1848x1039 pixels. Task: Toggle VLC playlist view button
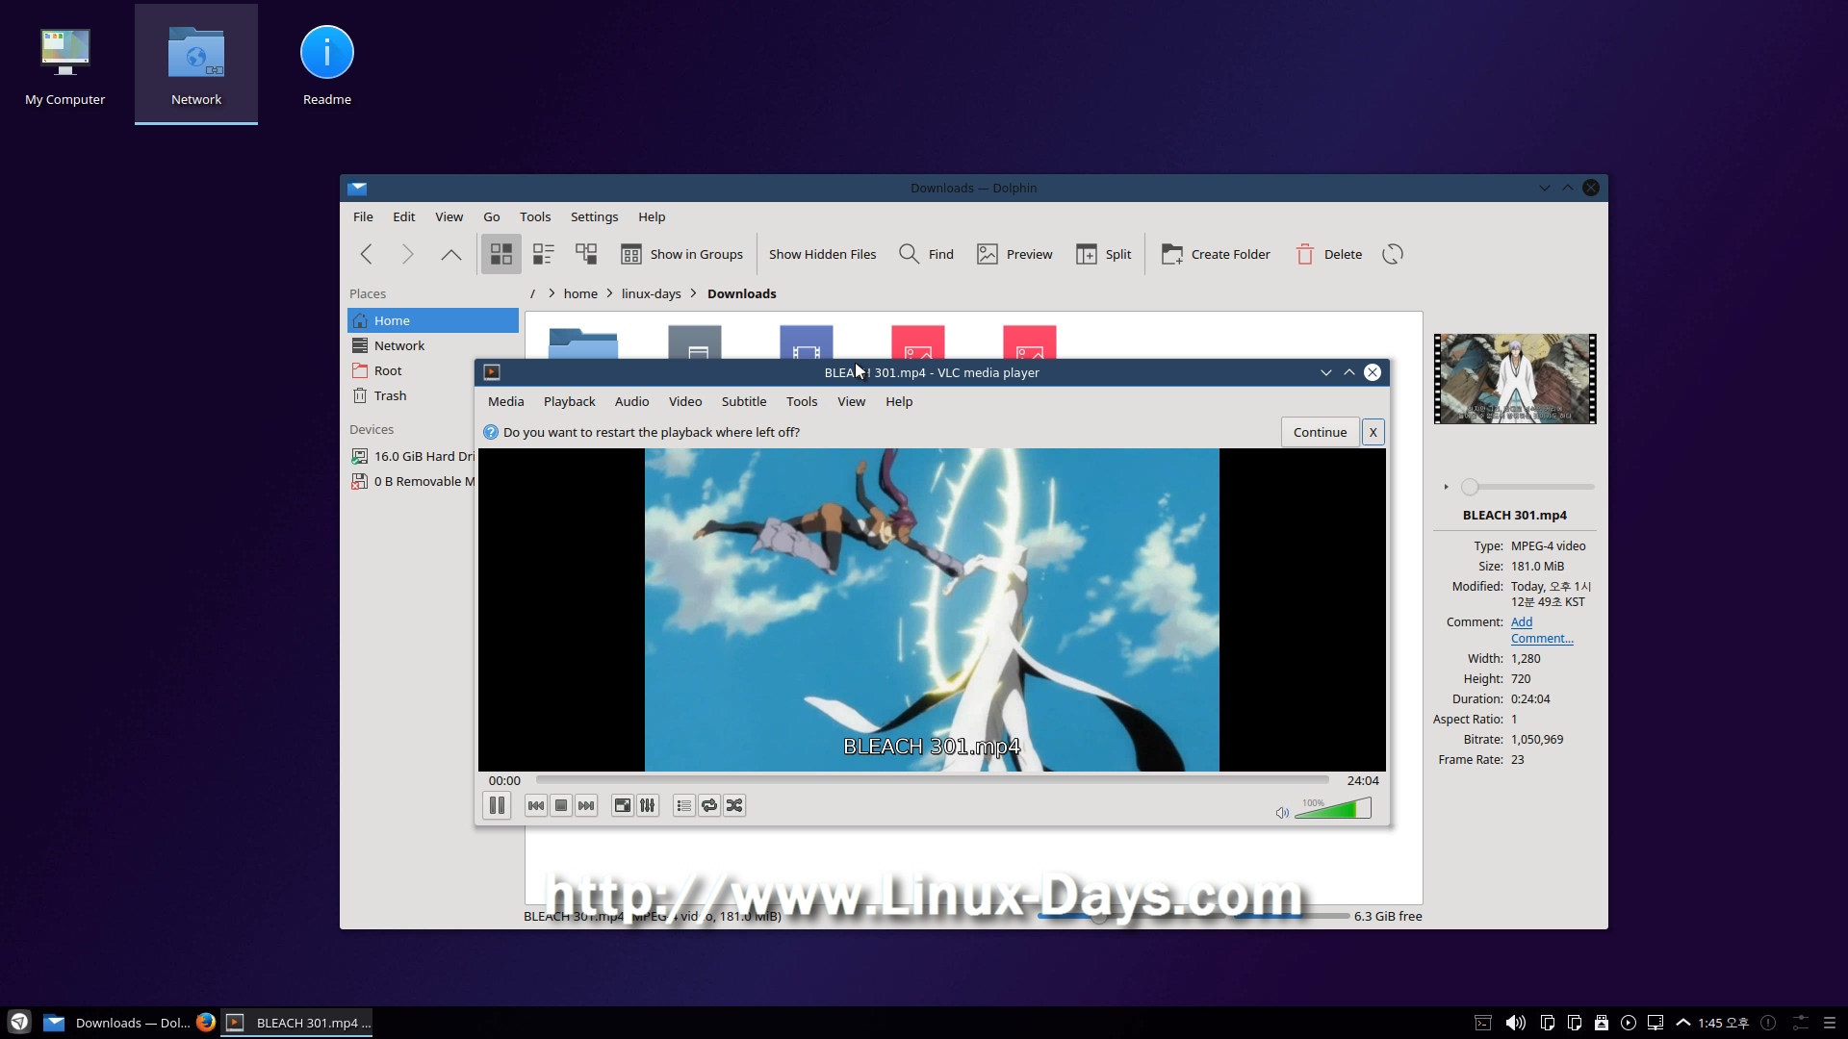click(684, 806)
